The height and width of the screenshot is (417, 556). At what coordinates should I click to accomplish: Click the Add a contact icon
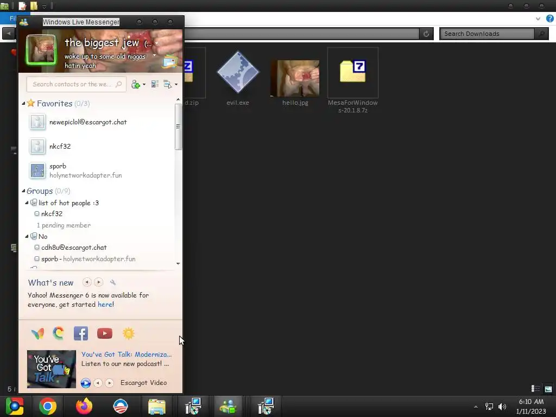(135, 84)
